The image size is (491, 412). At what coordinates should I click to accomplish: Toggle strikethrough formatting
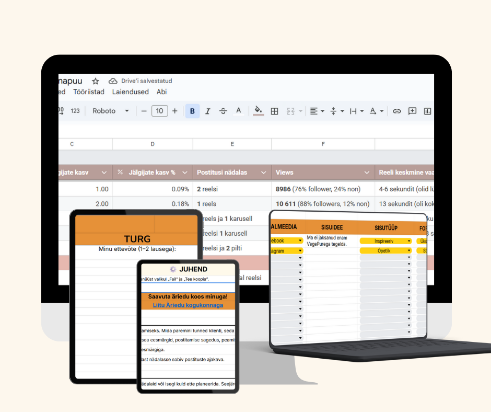click(223, 111)
